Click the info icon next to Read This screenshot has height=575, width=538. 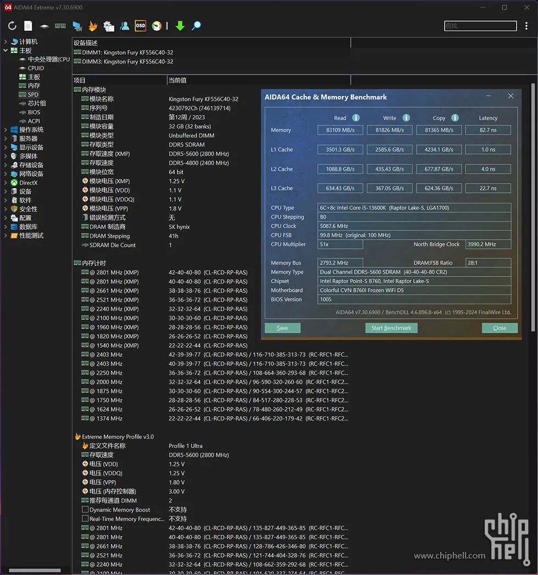click(x=356, y=118)
